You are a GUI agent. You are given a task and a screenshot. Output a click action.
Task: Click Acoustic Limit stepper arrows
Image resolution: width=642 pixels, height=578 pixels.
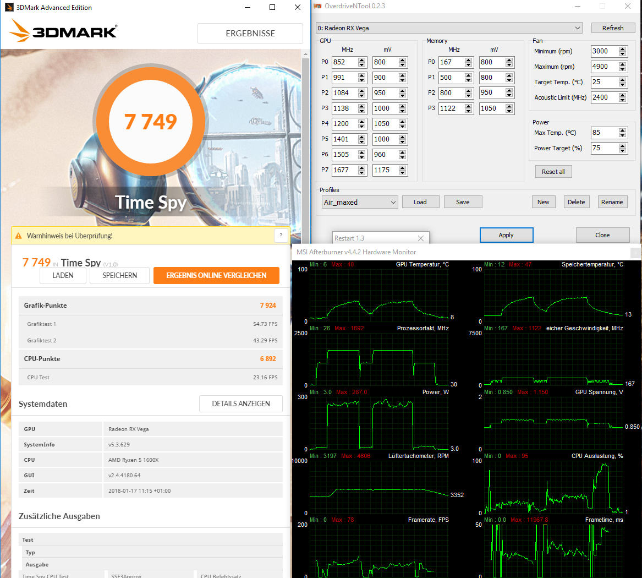[x=622, y=97]
